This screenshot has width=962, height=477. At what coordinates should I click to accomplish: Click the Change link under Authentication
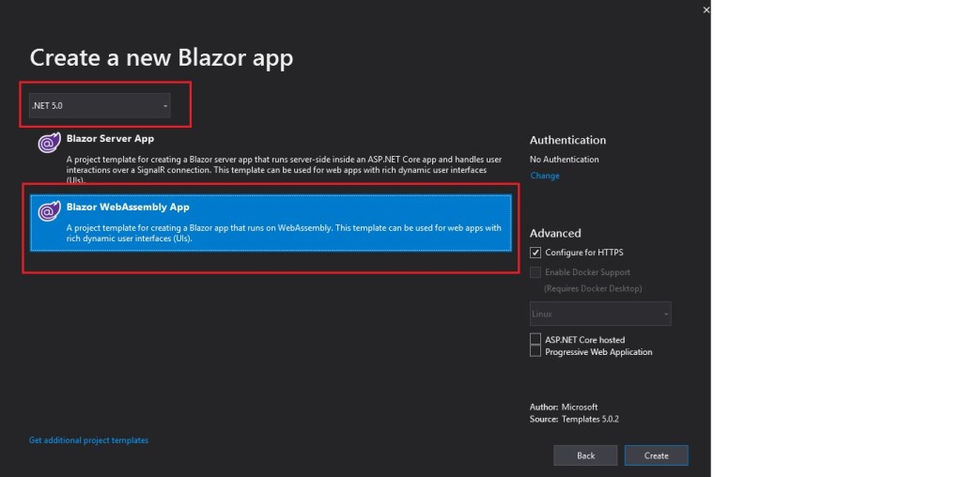(x=544, y=176)
